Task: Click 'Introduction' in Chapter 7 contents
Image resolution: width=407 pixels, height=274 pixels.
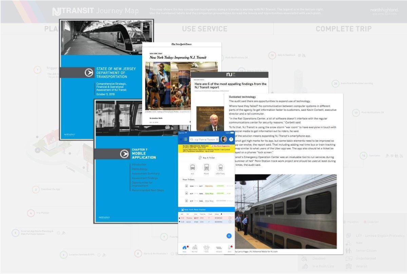Action: (139, 164)
